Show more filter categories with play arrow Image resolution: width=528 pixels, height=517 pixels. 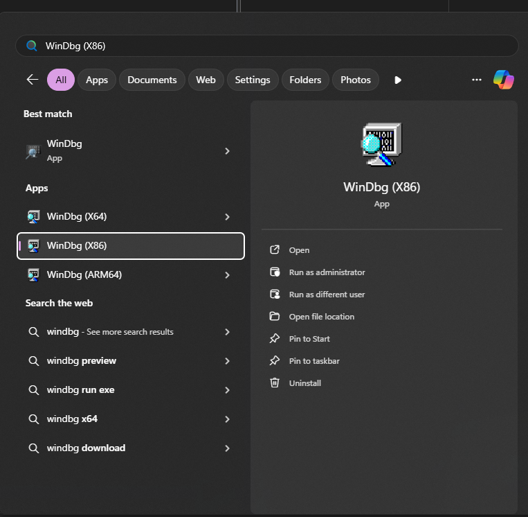[398, 80]
